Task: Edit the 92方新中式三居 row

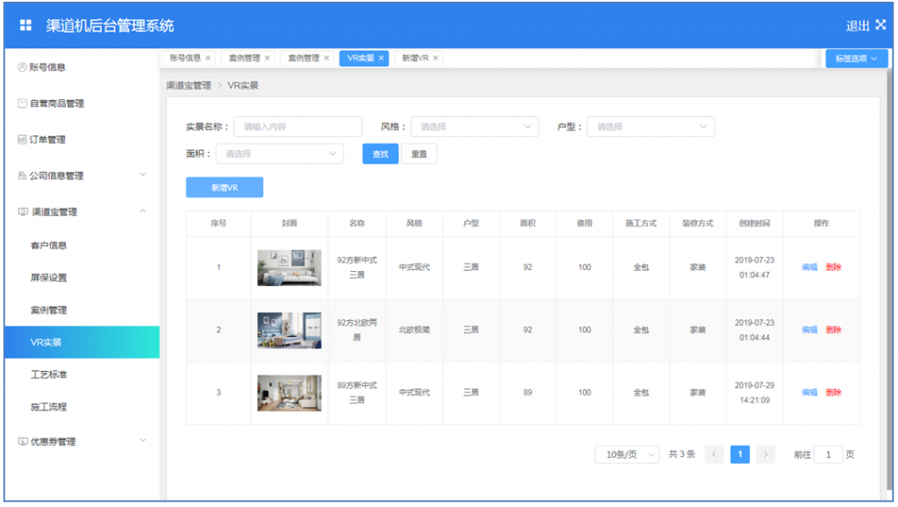Action: tap(809, 267)
